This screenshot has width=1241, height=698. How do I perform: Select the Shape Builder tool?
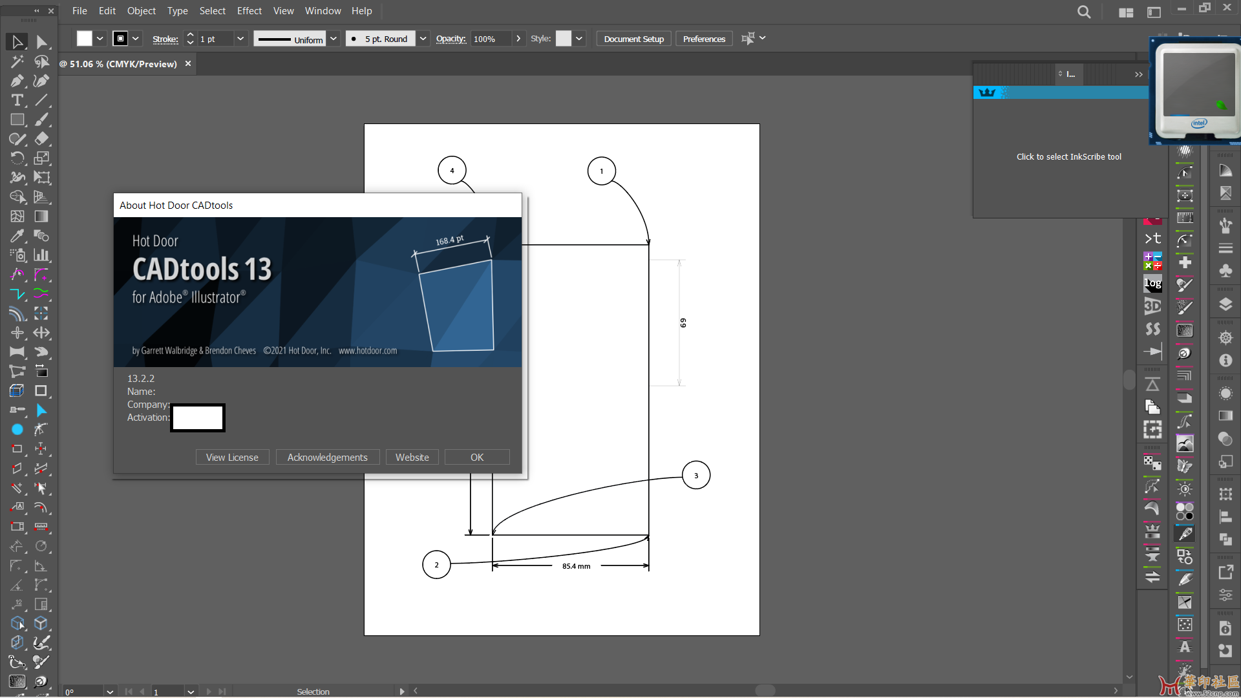click(17, 197)
